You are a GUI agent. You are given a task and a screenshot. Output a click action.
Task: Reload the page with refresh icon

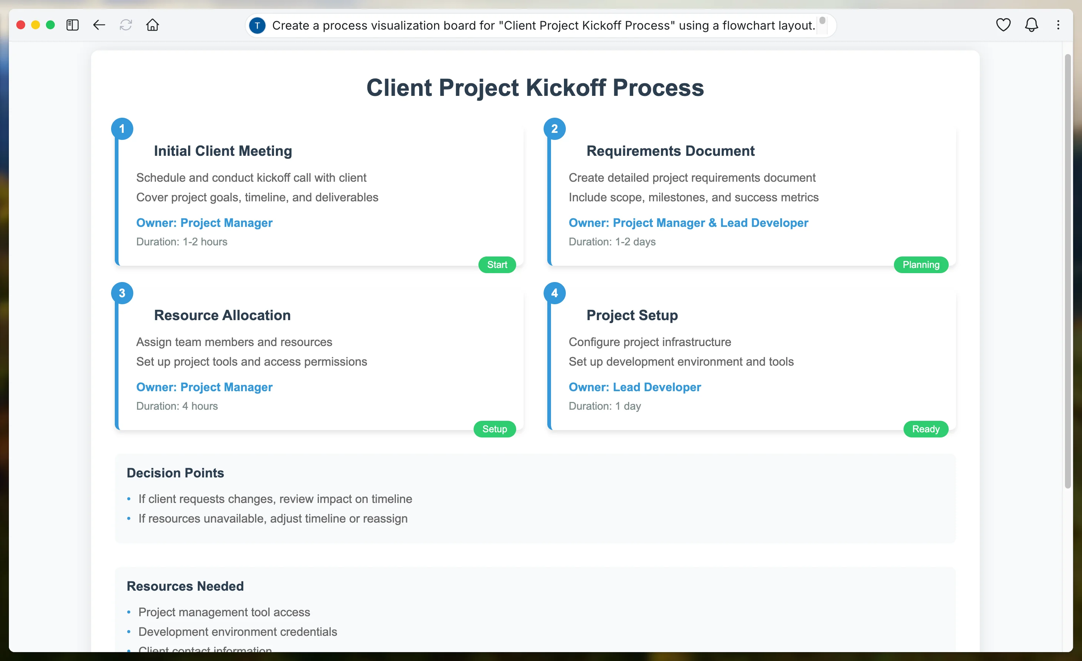(x=126, y=25)
